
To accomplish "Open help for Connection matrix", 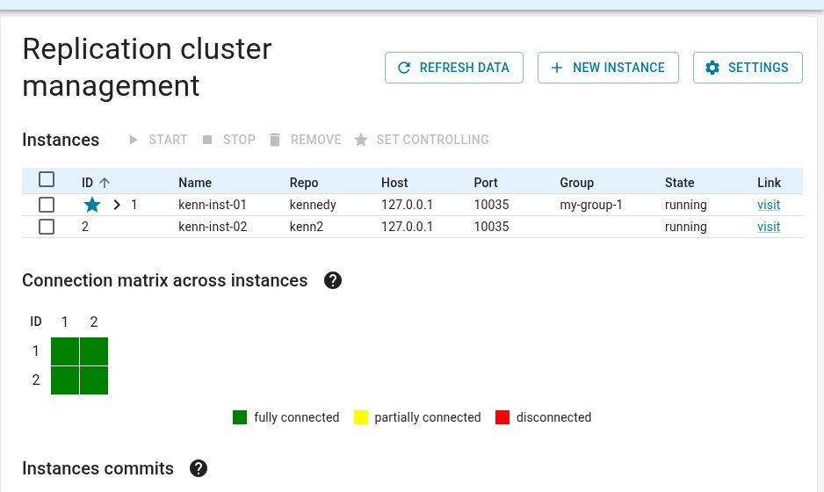I will (x=333, y=280).
